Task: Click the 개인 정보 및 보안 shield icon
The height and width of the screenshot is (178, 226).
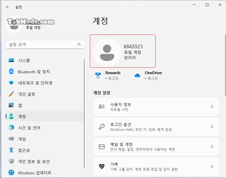Action: [11, 161]
